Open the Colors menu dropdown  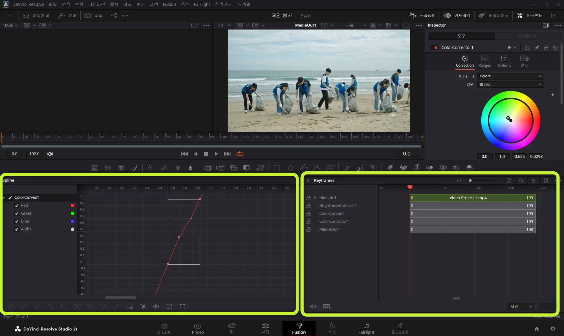point(510,76)
